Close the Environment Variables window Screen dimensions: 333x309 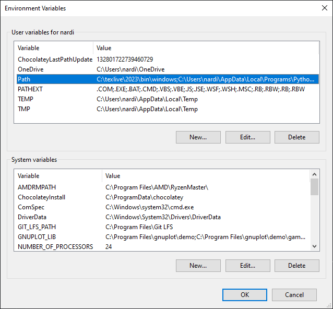pyautogui.click(x=325, y=8)
